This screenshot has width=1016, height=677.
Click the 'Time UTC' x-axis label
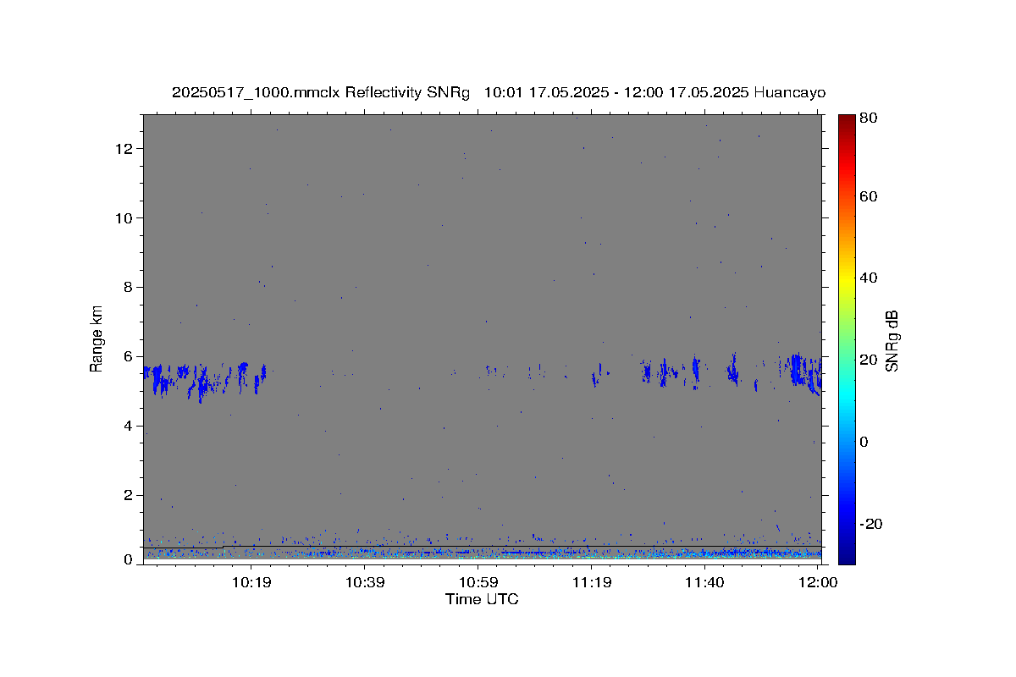coord(482,599)
